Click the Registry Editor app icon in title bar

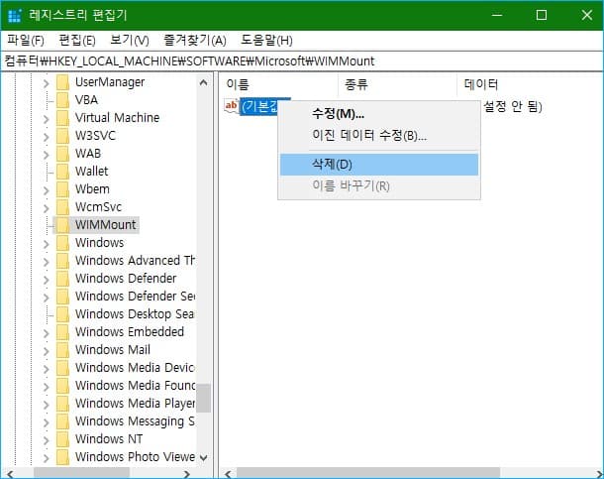click(x=15, y=16)
